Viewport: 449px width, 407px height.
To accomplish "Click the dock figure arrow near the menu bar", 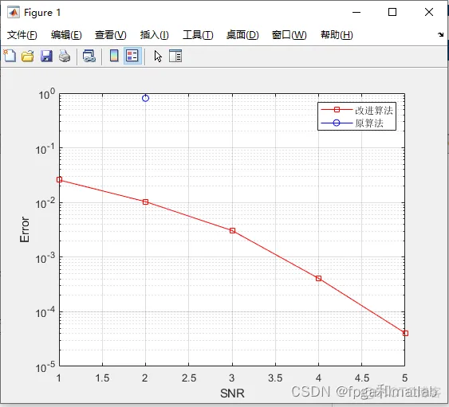I will pyautogui.click(x=440, y=34).
